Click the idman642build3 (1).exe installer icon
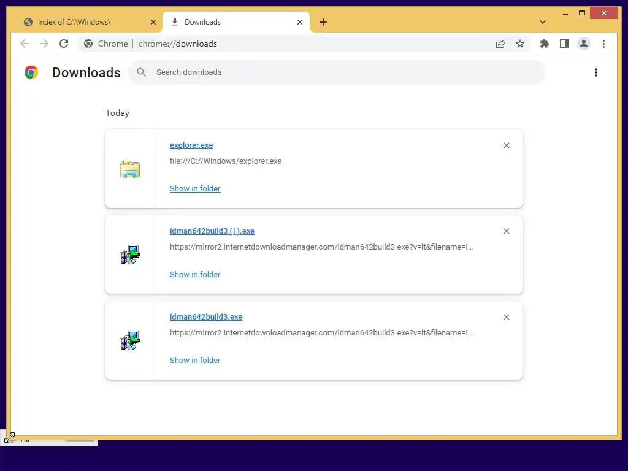Viewport: 628px width, 471px height. tap(130, 255)
